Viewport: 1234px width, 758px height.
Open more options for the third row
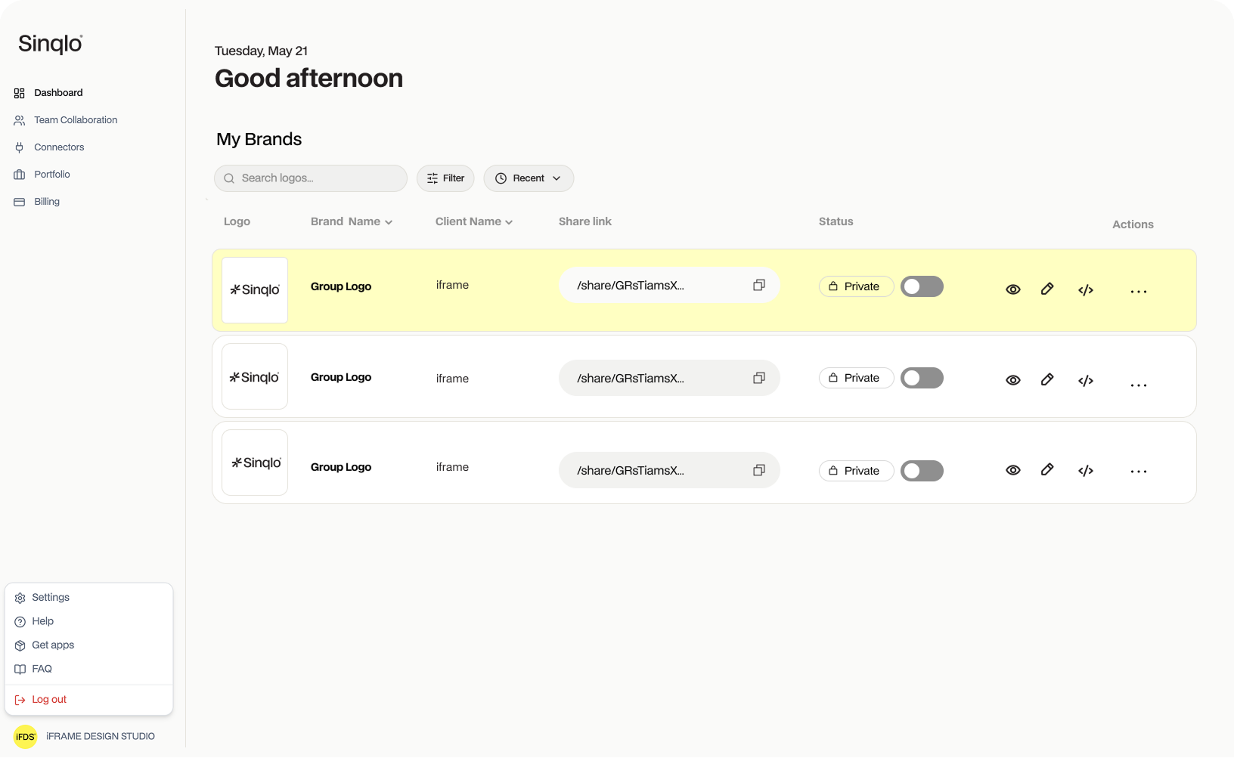(1138, 471)
